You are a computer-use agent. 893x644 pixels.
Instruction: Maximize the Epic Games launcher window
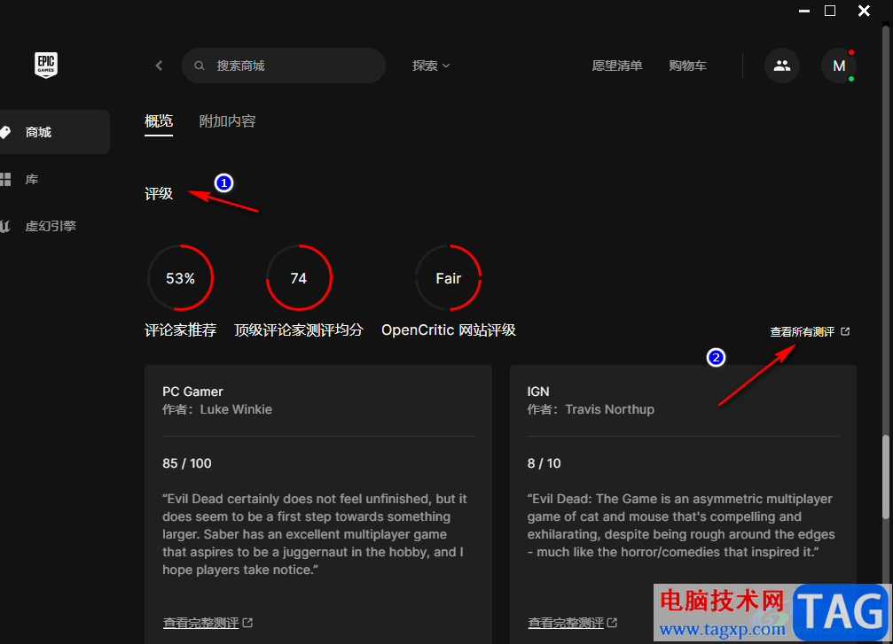pyautogui.click(x=830, y=11)
